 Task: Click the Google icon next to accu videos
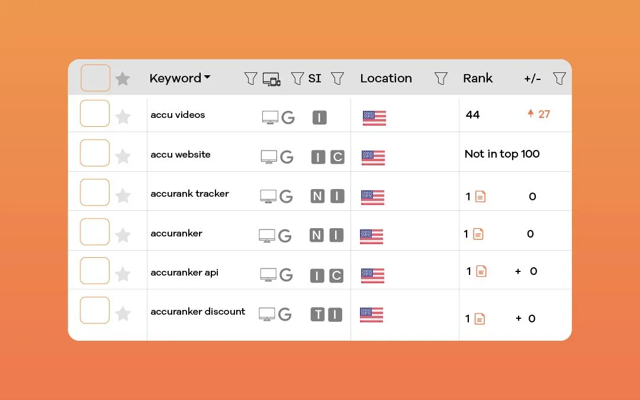point(288,117)
